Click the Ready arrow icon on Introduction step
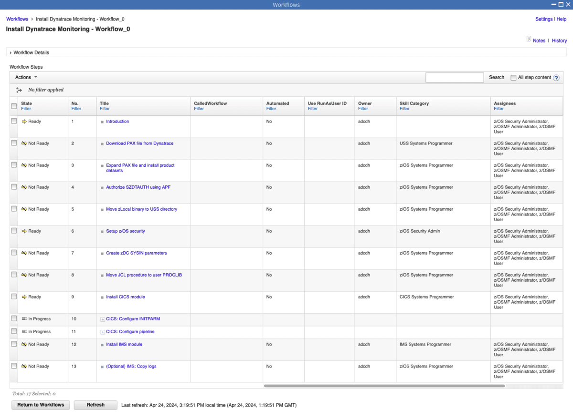 23,121
